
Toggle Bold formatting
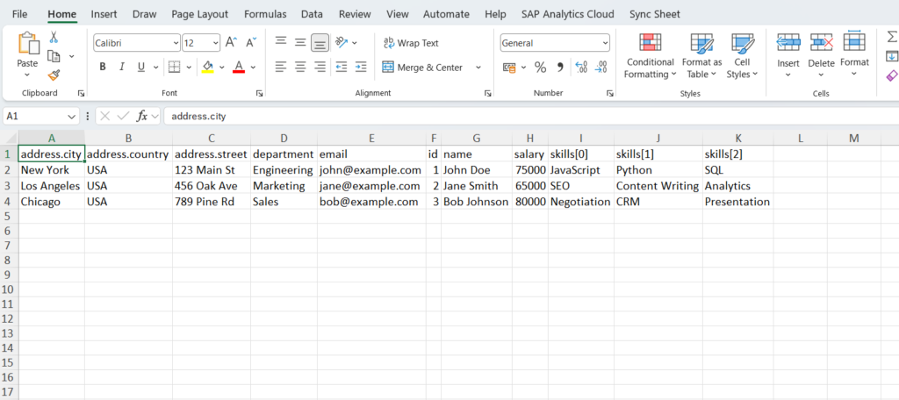(103, 67)
